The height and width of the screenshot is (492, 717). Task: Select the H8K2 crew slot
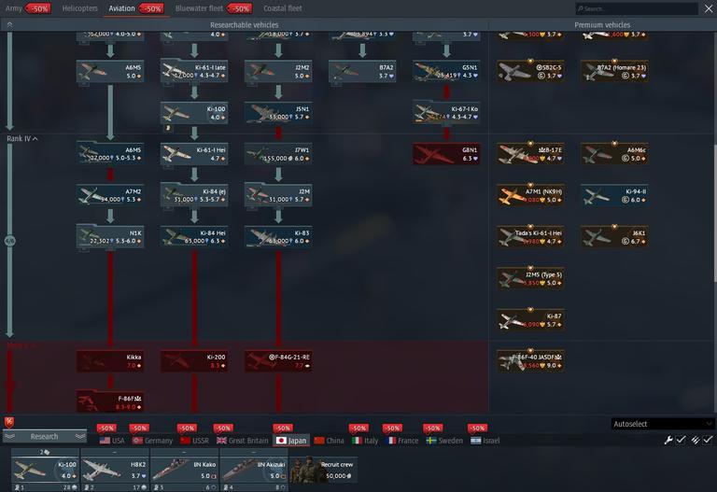click(x=114, y=470)
